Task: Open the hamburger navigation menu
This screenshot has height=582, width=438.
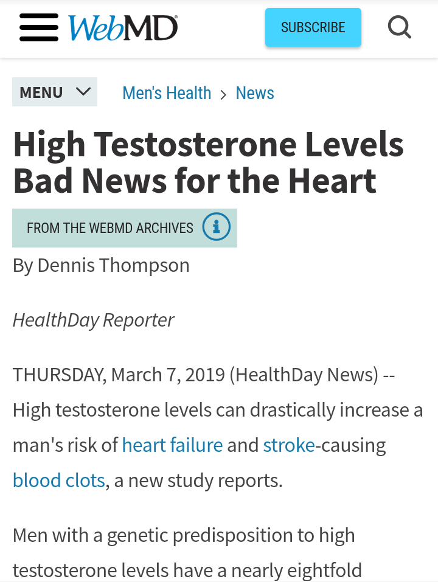Action: point(39,27)
